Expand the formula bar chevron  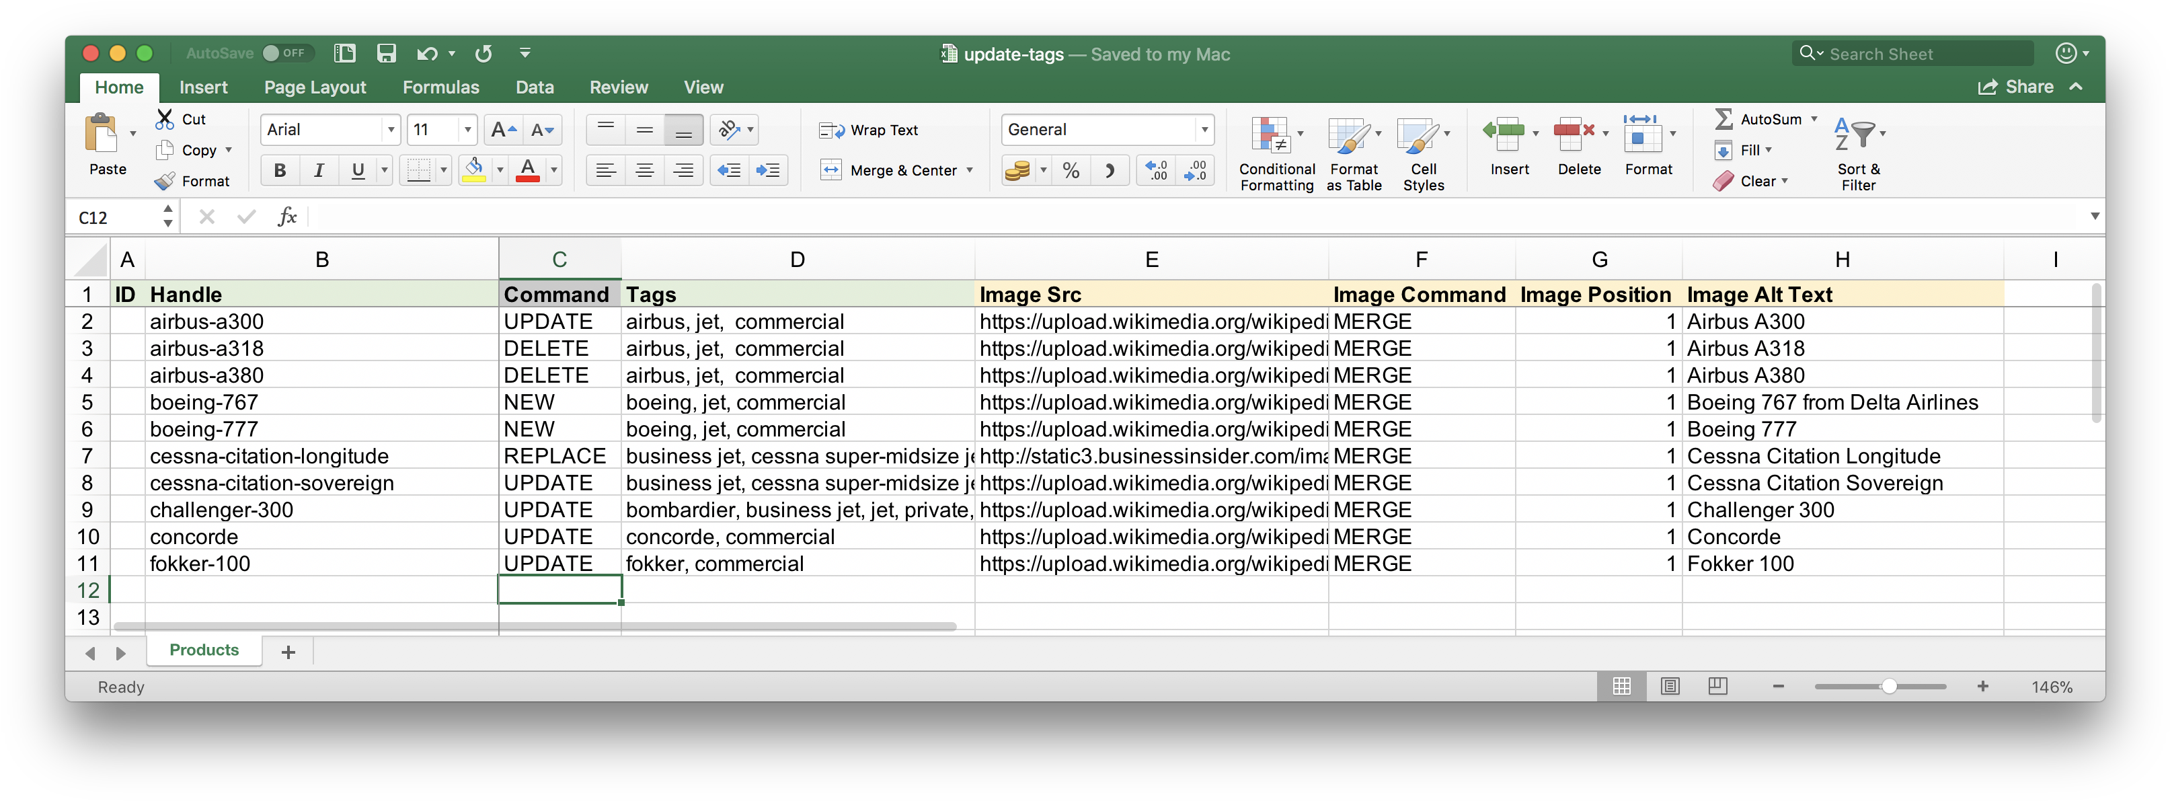coord(2094,217)
